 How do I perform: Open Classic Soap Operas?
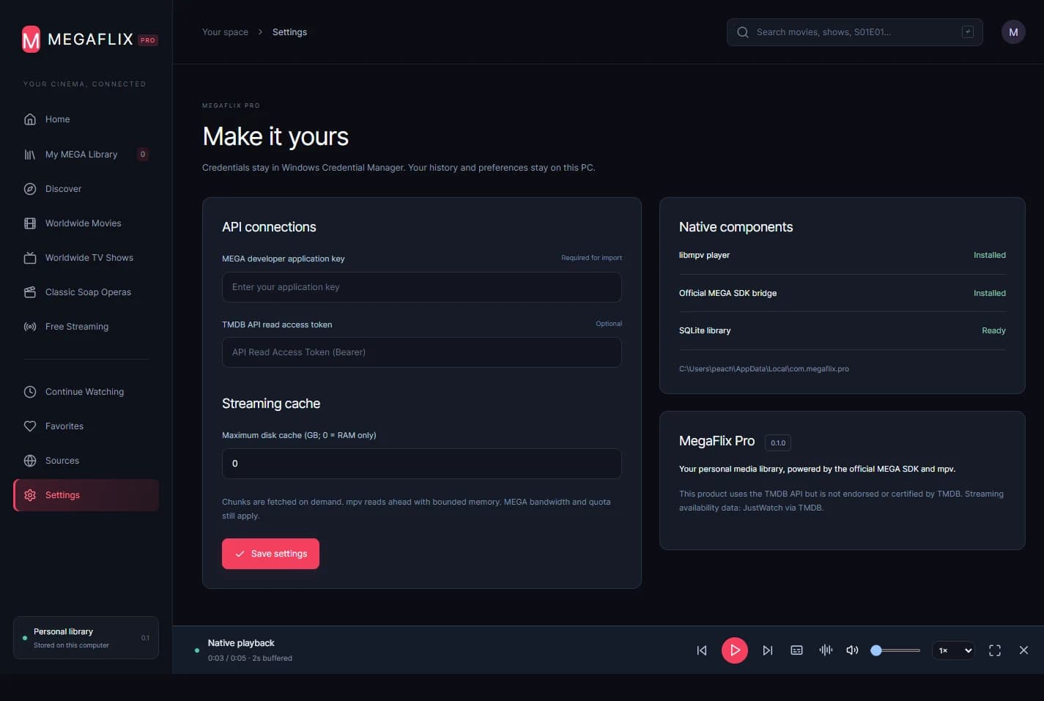pyautogui.click(x=86, y=292)
